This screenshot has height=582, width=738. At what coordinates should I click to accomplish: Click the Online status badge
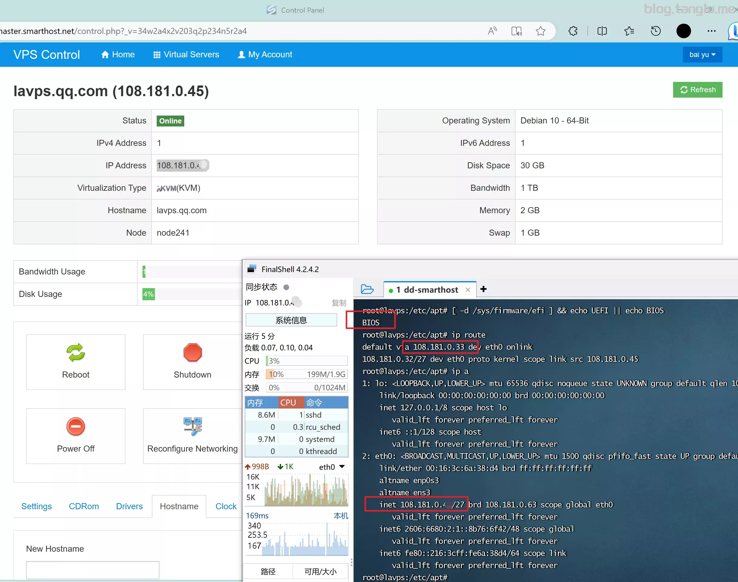(170, 121)
